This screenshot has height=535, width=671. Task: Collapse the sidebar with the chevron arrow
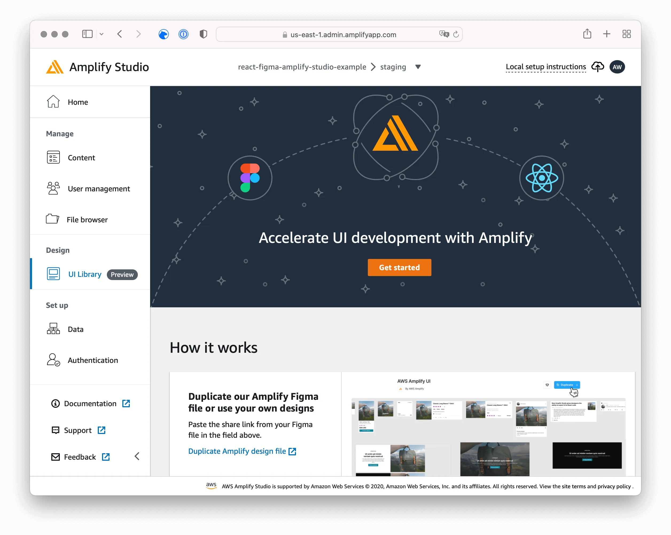click(137, 456)
